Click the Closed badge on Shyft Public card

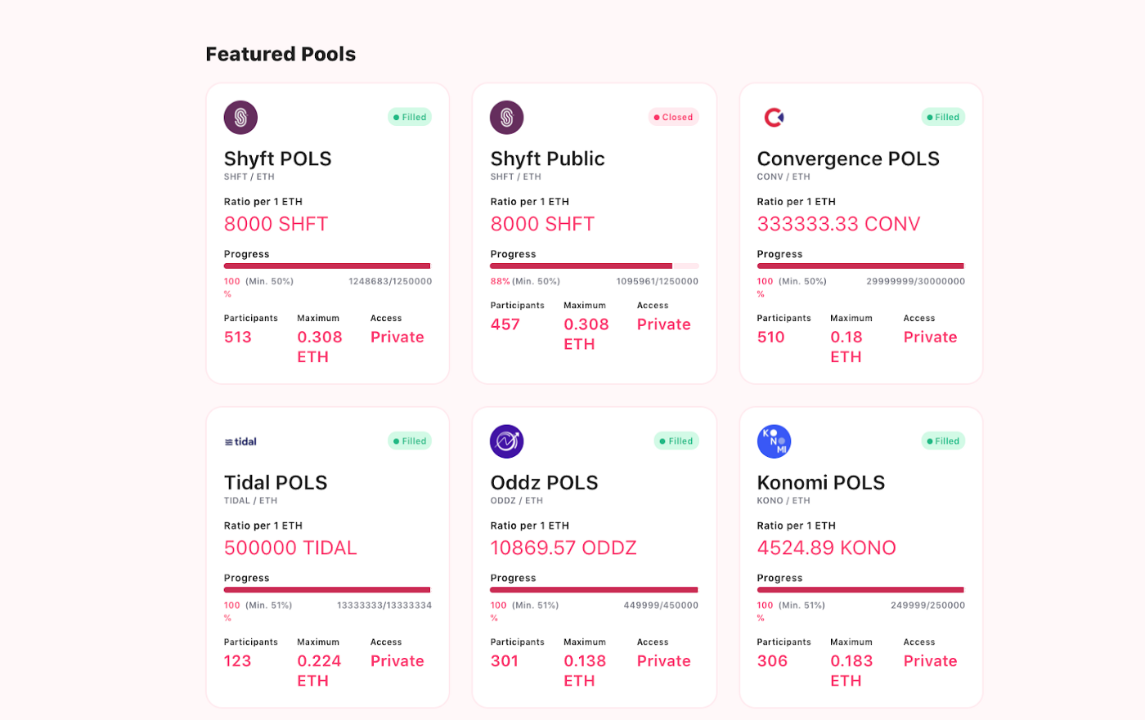point(674,117)
